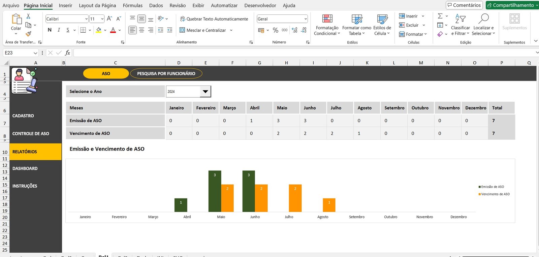
Task: Open the Desenvolvedor tab
Action: (260, 5)
